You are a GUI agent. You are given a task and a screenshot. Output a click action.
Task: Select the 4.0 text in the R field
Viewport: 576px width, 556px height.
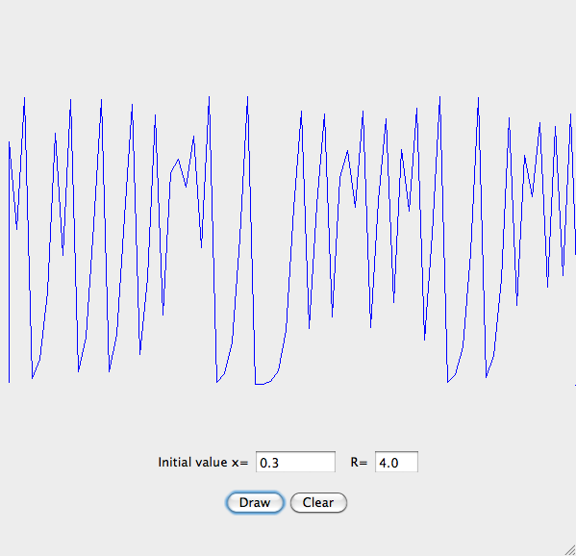tap(388, 463)
